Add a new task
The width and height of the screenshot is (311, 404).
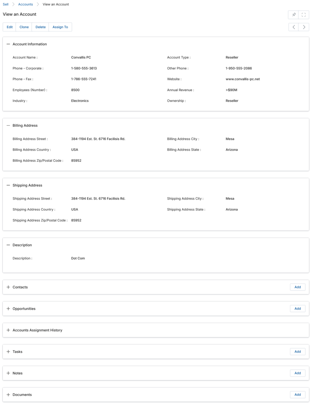pos(297,352)
